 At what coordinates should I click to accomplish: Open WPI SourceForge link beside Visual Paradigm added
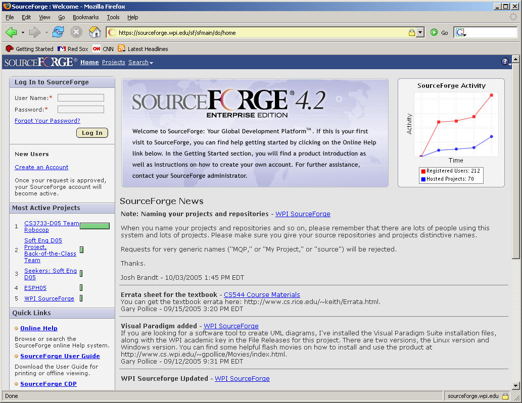[x=231, y=326]
